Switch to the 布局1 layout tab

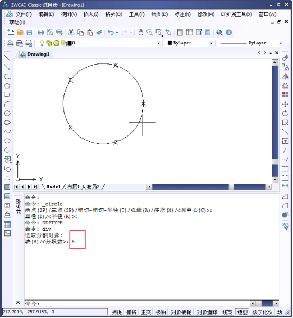coord(74,187)
